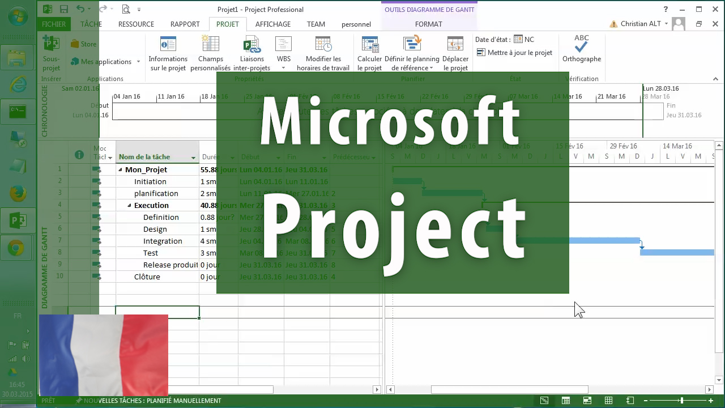725x408 pixels.
Task: Switch to team planner view in status bar
Action: pyautogui.click(x=587, y=401)
